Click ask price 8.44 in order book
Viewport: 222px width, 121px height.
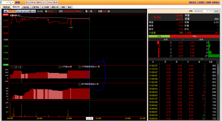[192, 42]
